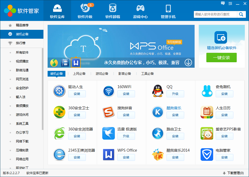Click the 奇兔刷机 rabbit icon

[x=207, y=91]
